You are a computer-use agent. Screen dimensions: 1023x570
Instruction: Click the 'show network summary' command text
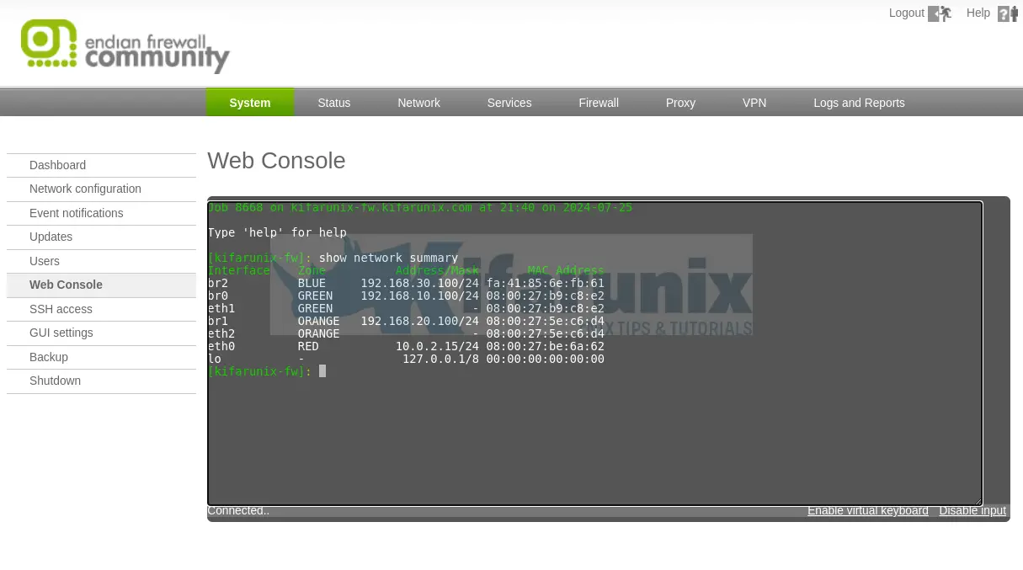pyautogui.click(x=388, y=258)
